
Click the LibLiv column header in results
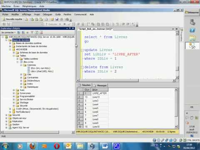tap(100, 90)
